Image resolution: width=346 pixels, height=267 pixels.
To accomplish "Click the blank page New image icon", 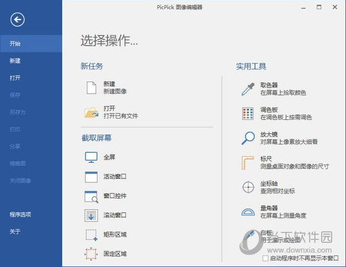I will [91, 87].
